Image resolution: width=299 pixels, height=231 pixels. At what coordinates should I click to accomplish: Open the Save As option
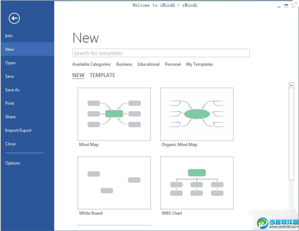[12, 90]
